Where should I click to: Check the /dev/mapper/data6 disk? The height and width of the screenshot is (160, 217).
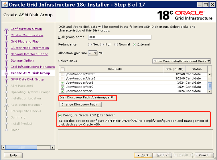coord(62,78)
